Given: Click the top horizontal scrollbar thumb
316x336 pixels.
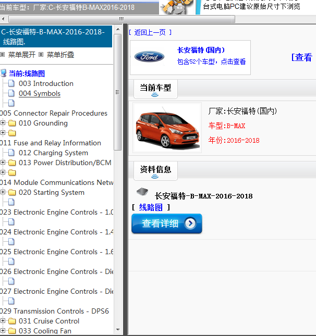Looking at the screenshot, I should [x=121, y=19].
